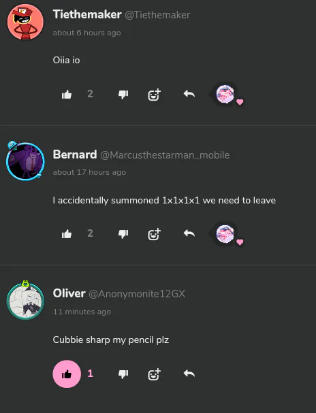Image resolution: width=316 pixels, height=413 pixels.
Task: Open Oliver's profile avatar
Action: pyautogui.click(x=25, y=301)
